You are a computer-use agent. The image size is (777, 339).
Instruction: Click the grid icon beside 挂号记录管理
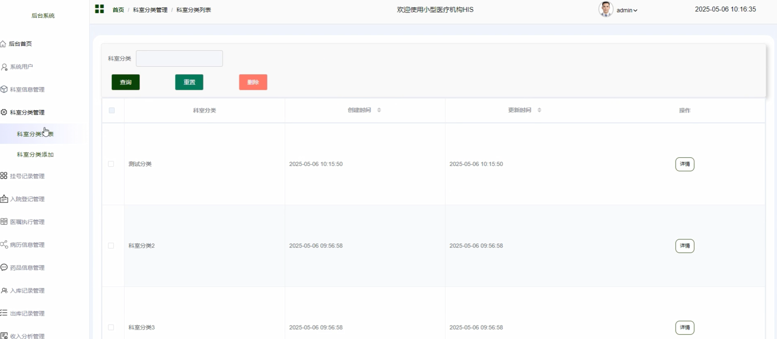tap(4, 176)
